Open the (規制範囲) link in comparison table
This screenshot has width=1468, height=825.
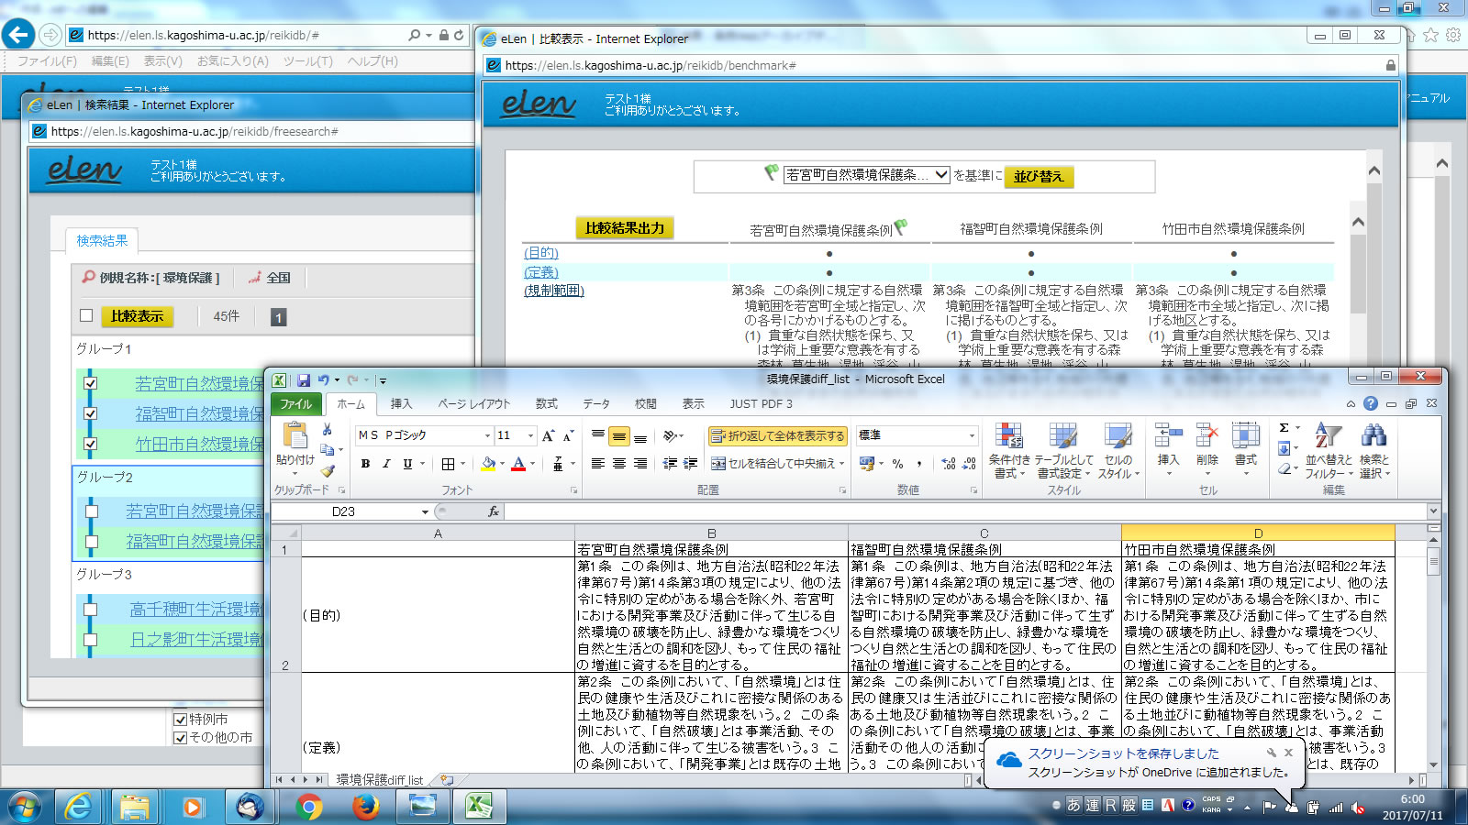coord(554,291)
